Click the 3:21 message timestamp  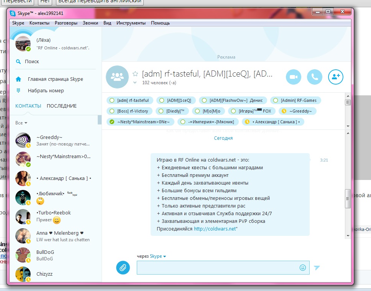click(x=324, y=160)
